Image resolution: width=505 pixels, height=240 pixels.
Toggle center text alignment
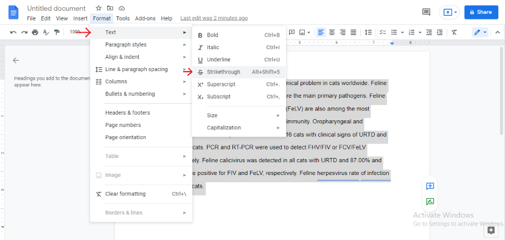tap(332, 32)
